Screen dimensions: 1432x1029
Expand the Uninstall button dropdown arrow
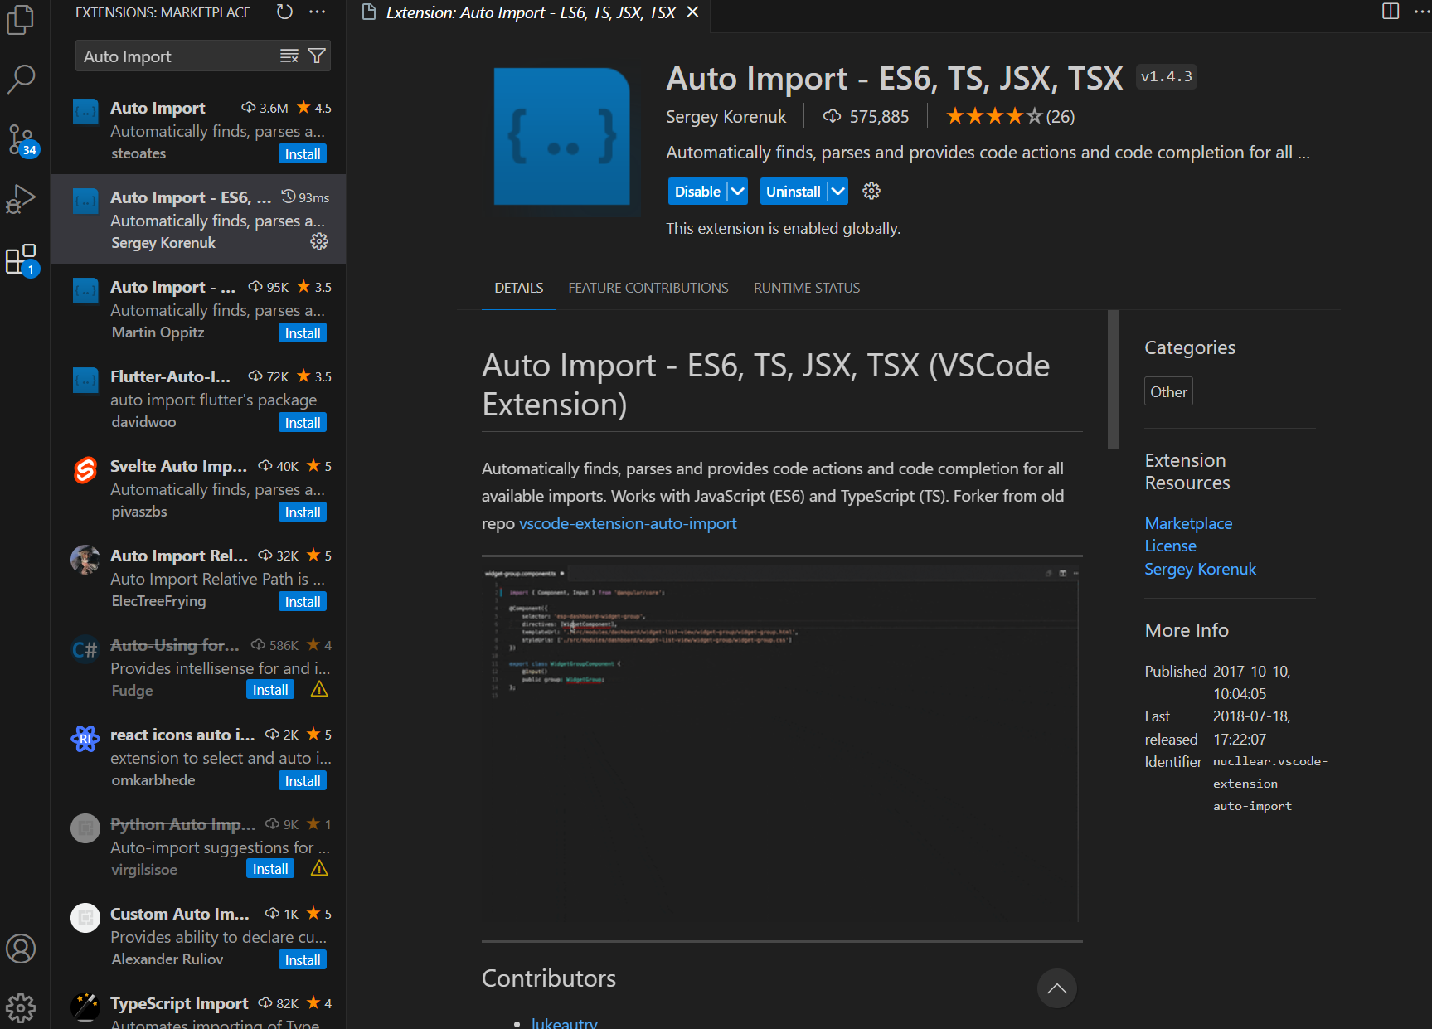pos(838,192)
